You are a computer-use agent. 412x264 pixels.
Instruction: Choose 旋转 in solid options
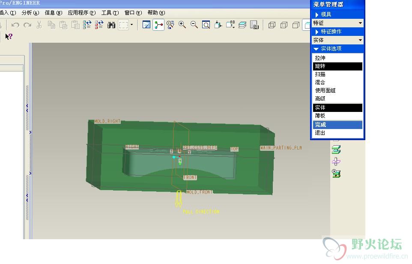pyautogui.click(x=337, y=66)
